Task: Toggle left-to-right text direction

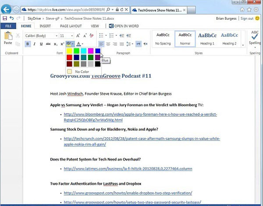Action: tap(139, 44)
